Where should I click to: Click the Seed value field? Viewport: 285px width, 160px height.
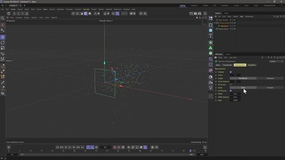point(235,100)
